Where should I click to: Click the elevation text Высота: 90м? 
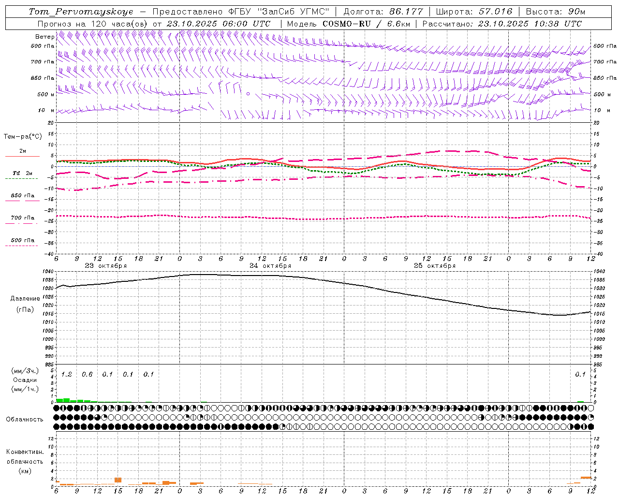point(555,12)
